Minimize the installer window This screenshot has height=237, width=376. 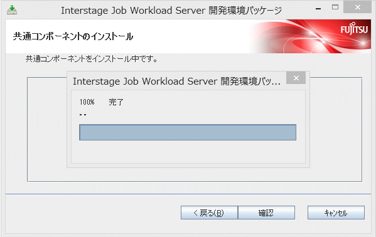318,9
